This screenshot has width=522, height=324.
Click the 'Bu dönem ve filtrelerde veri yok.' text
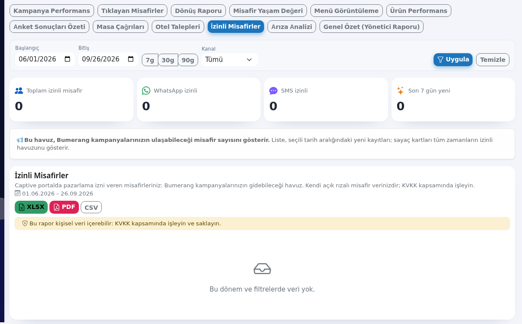[262, 289]
